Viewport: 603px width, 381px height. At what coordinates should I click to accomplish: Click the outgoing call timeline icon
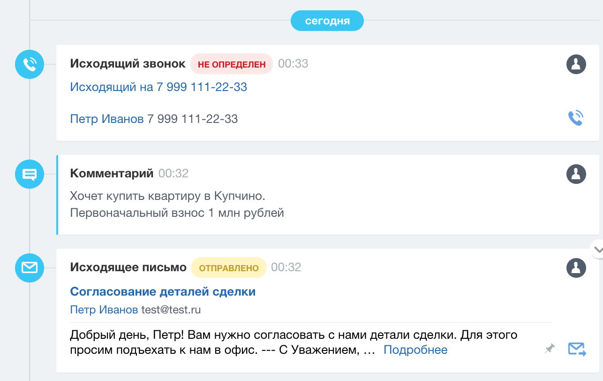pyautogui.click(x=30, y=64)
